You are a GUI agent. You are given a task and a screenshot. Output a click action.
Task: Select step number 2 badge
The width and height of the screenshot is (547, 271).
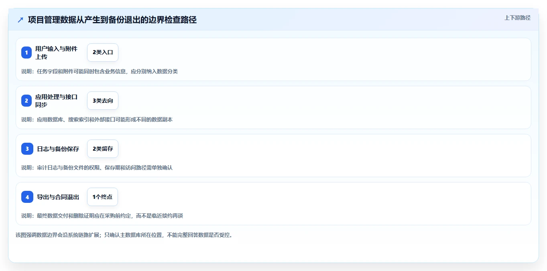coord(26,101)
